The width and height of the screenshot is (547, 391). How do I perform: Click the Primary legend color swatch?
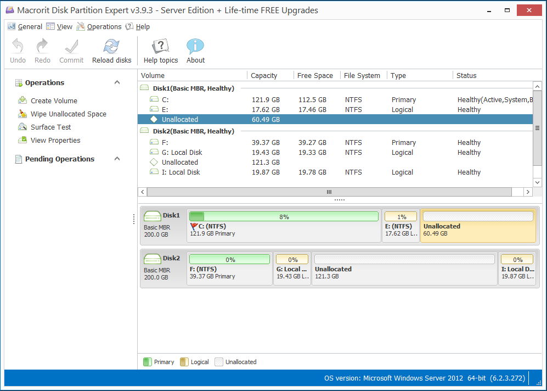[x=147, y=362]
